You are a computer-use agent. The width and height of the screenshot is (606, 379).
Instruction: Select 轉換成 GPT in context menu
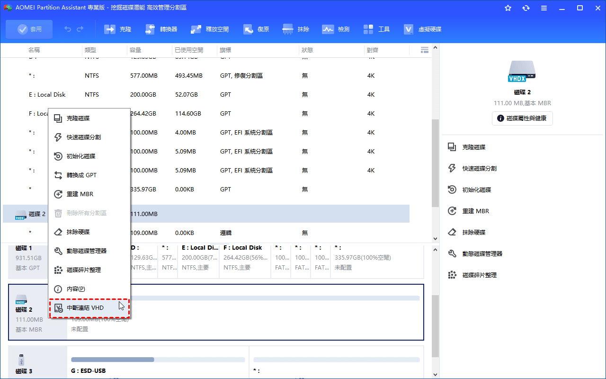(89, 175)
